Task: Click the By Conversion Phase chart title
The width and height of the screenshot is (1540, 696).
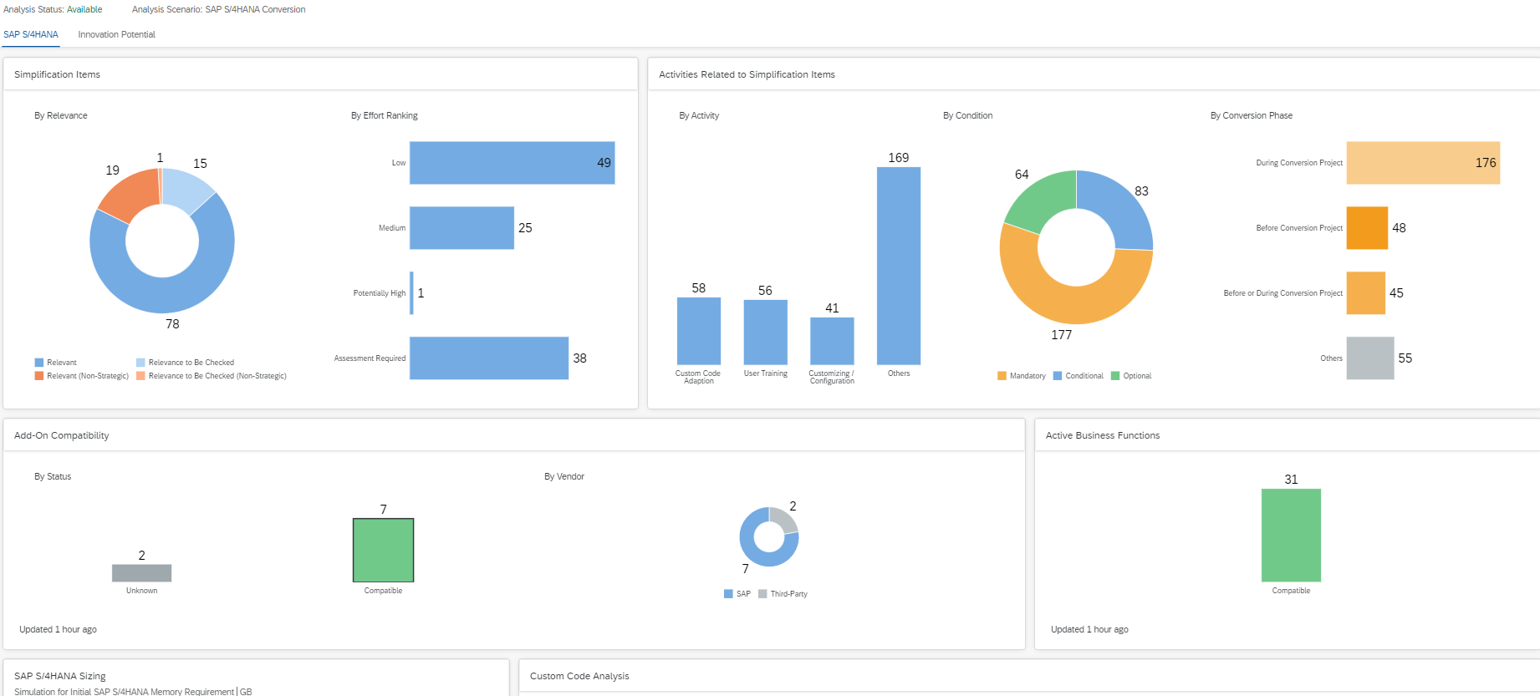Action: [x=1252, y=115]
